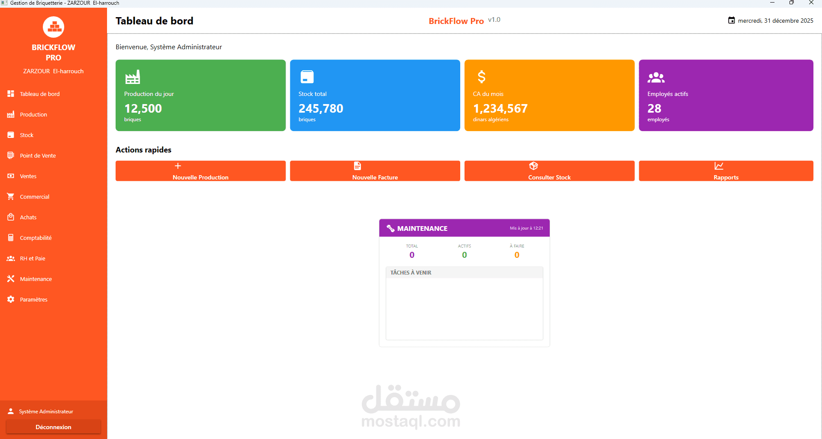Open Paramètres settings page
Screen dimensions: 822x439
pyautogui.click(x=54, y=299)
